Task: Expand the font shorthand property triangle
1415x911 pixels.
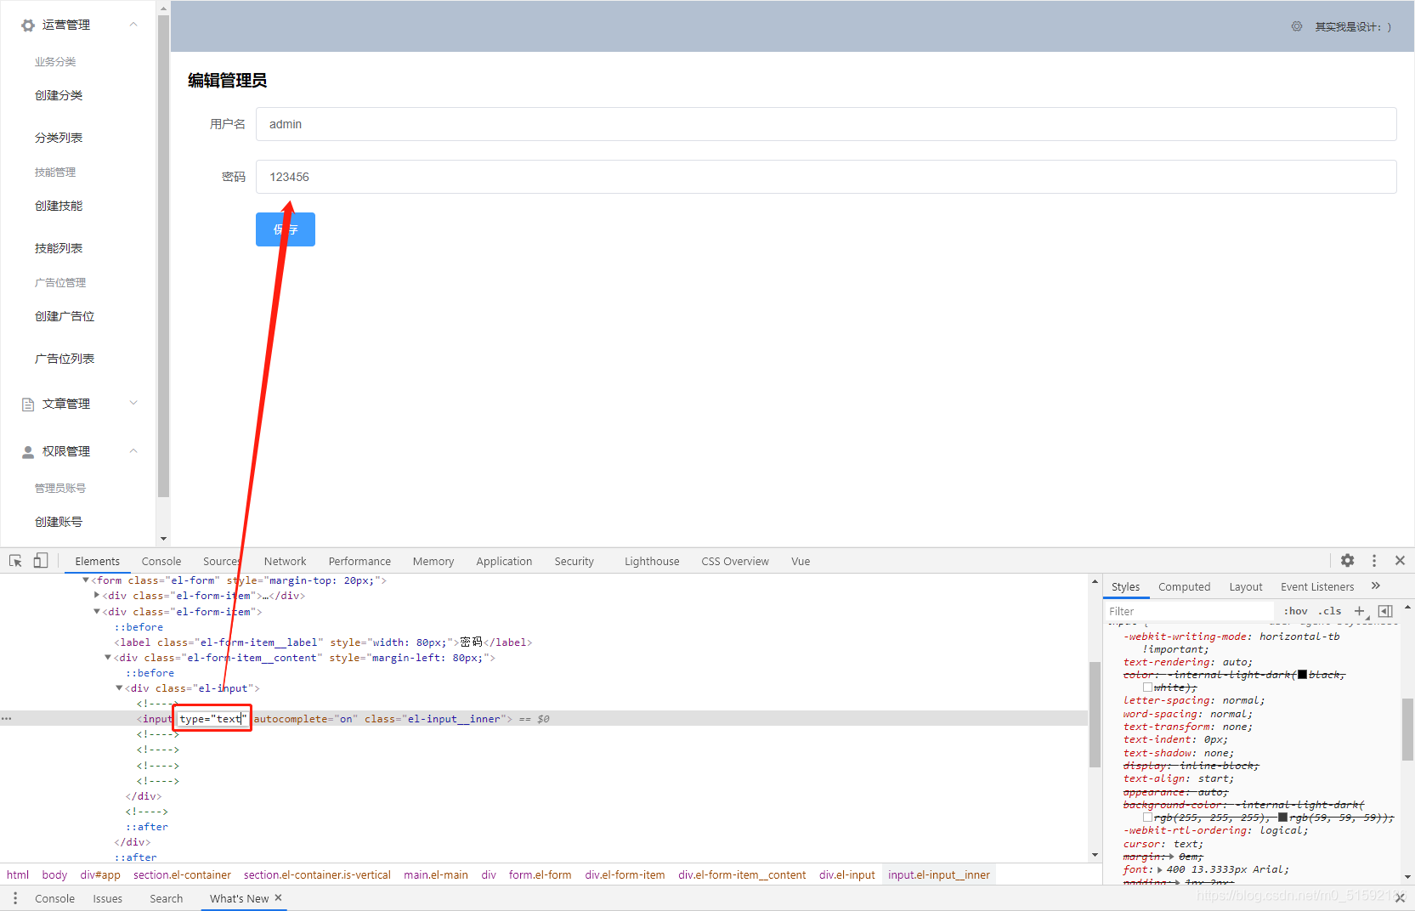Action: point(1160,869)
